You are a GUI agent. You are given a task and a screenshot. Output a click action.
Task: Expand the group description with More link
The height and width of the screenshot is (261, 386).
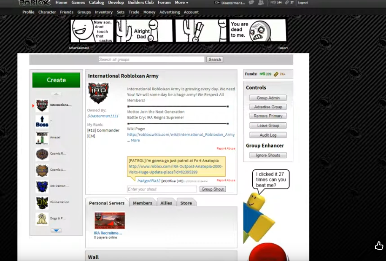coord(135,140)
